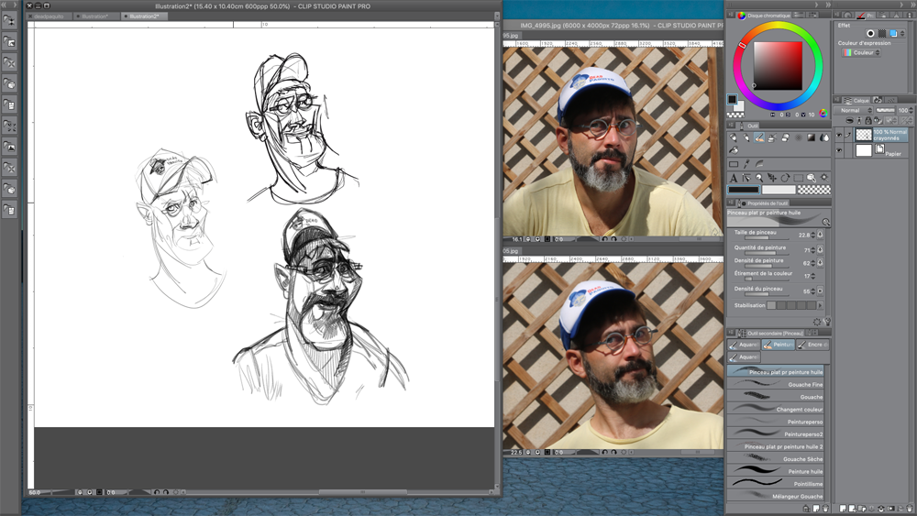Switch to the deadpaquito document tab
The height and width of the screenshot is (516, 917).
[x=52, y=16]
